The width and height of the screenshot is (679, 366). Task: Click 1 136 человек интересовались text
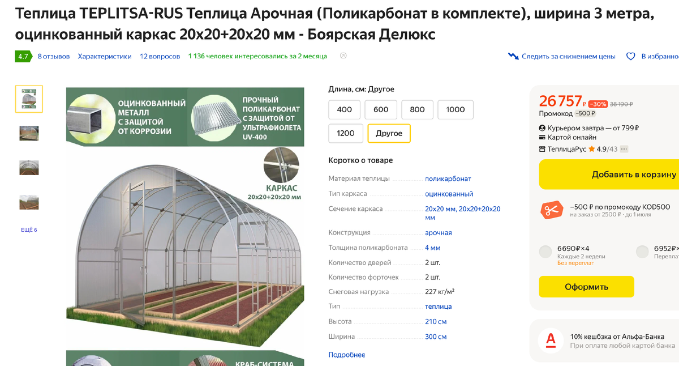point(257,57)
